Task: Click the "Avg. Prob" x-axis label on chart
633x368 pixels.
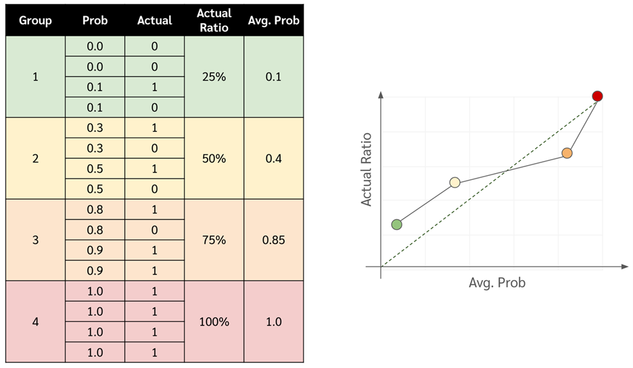Action: click(497, 283)
